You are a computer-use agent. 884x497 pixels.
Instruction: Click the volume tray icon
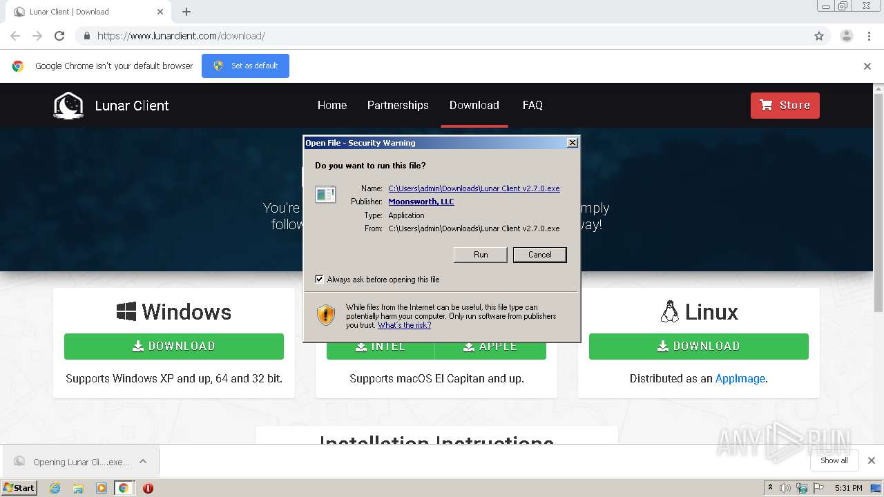point(785,488)
